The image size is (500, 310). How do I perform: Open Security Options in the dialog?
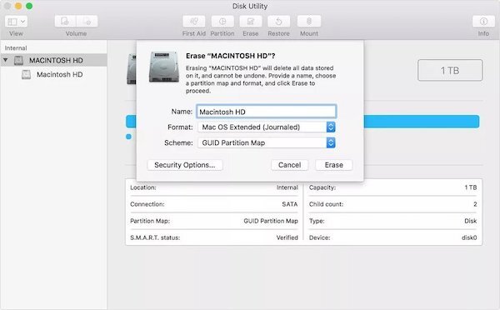coord(185,165)
